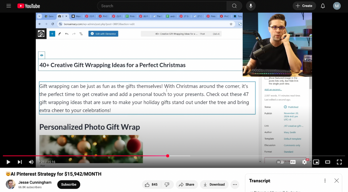Screen dimensions: 348x192
Task: Switch to the (6) Pinterest browser tab
Action: [144, 16]
